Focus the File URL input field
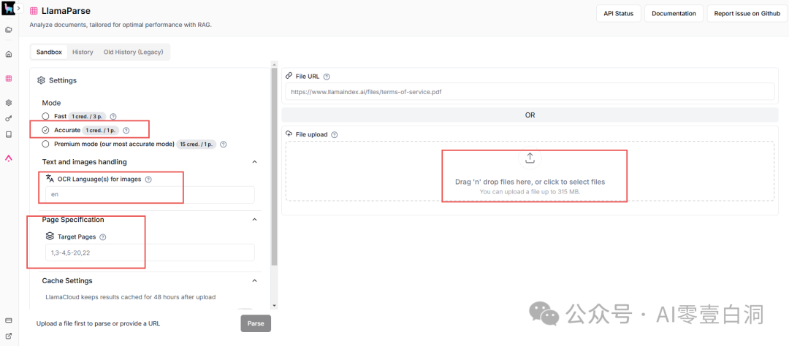This screenshot has height=346, width=789. [x=530, y=91]
